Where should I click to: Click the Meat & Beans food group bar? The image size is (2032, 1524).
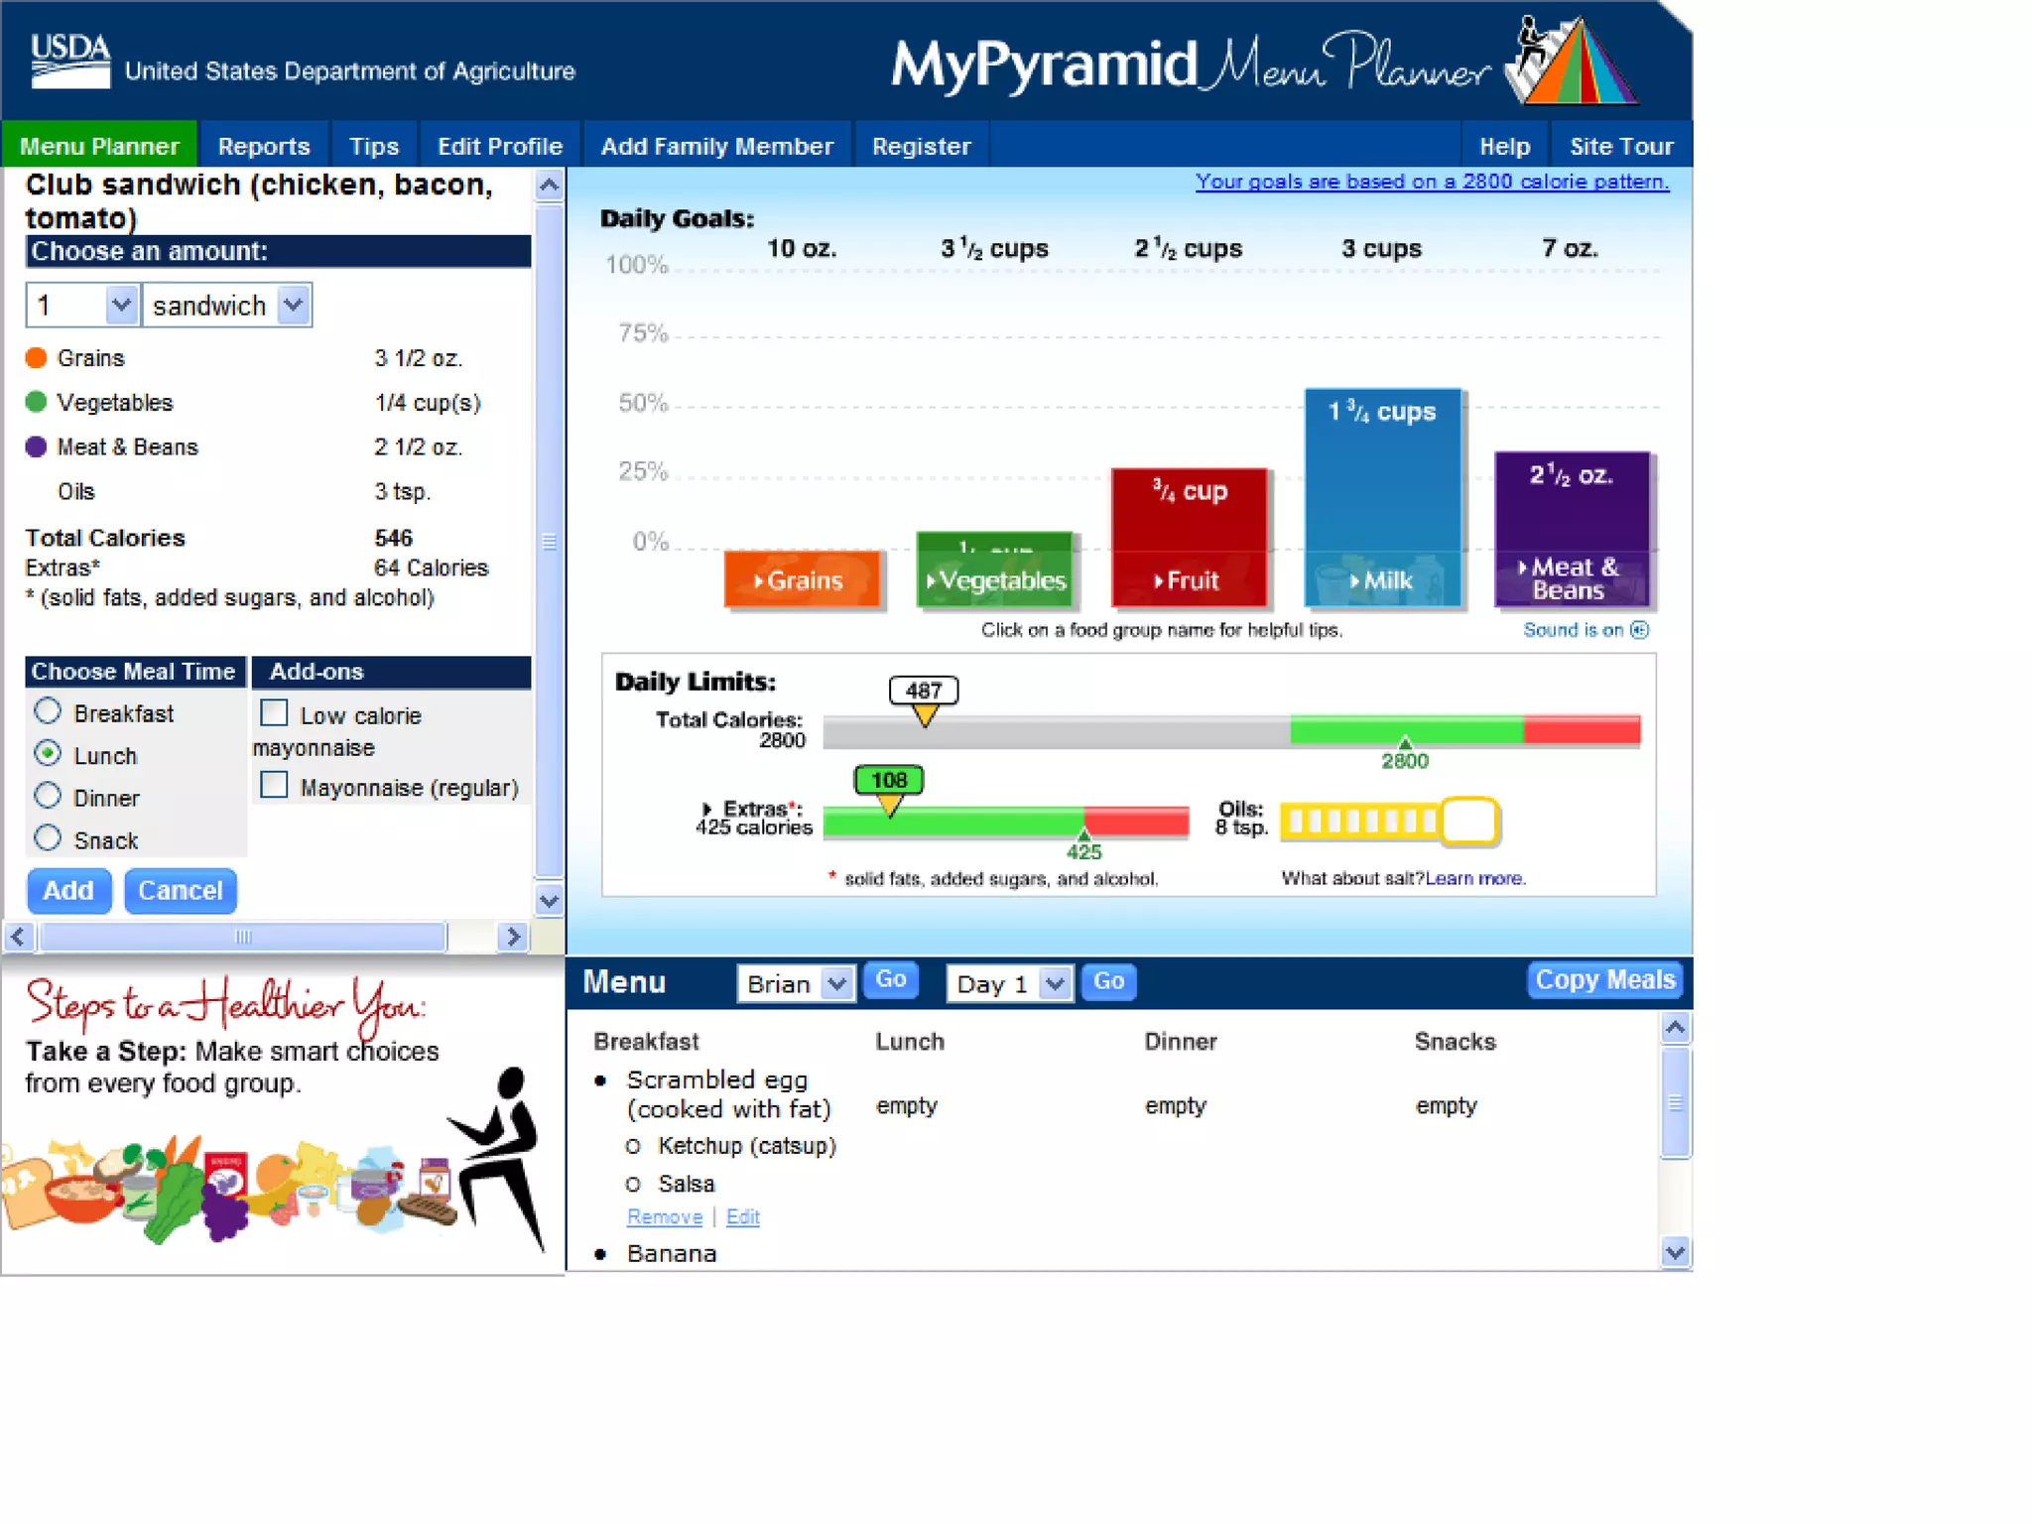(x=1573, y=529)
